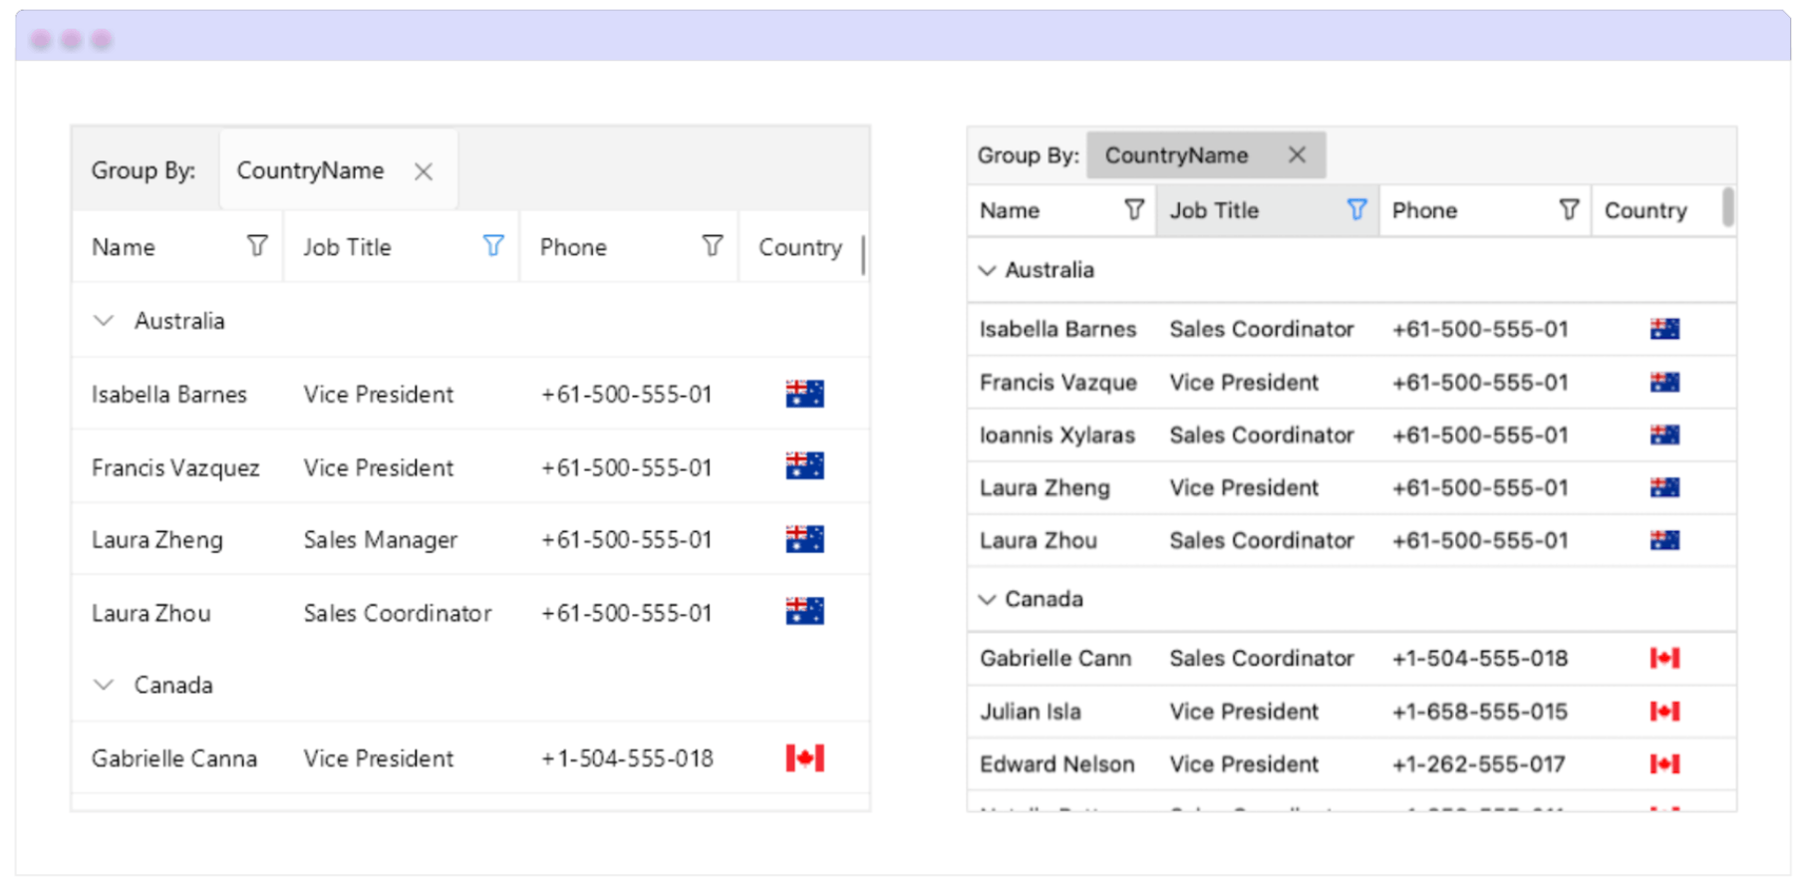Open Name filter icon in right grid
The image size is (1802, 889).
pyautogui.click(x=1134, y=209)
